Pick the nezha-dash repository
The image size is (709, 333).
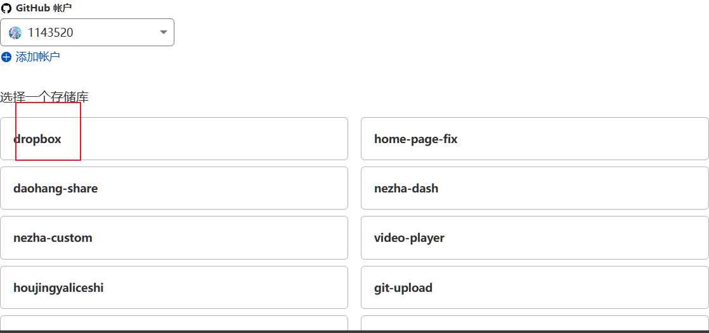[406, 188]
